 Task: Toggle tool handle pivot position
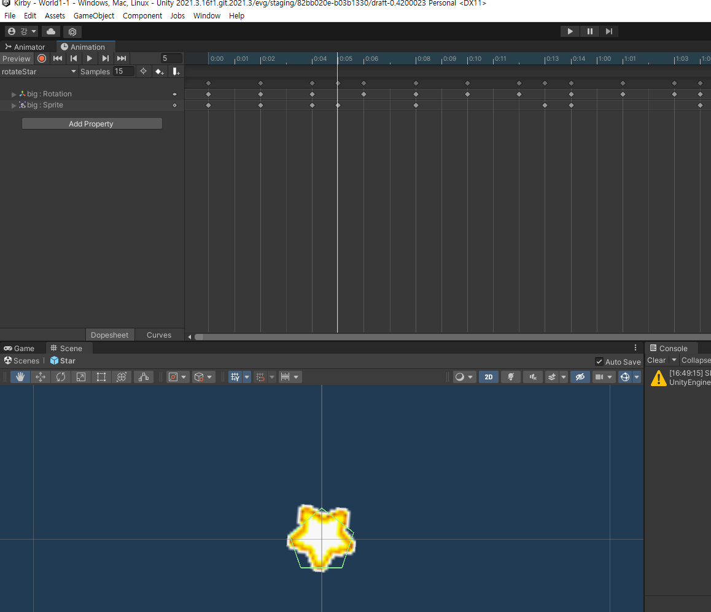[173, 377]
